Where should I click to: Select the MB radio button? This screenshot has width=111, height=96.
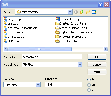[89, 90]
